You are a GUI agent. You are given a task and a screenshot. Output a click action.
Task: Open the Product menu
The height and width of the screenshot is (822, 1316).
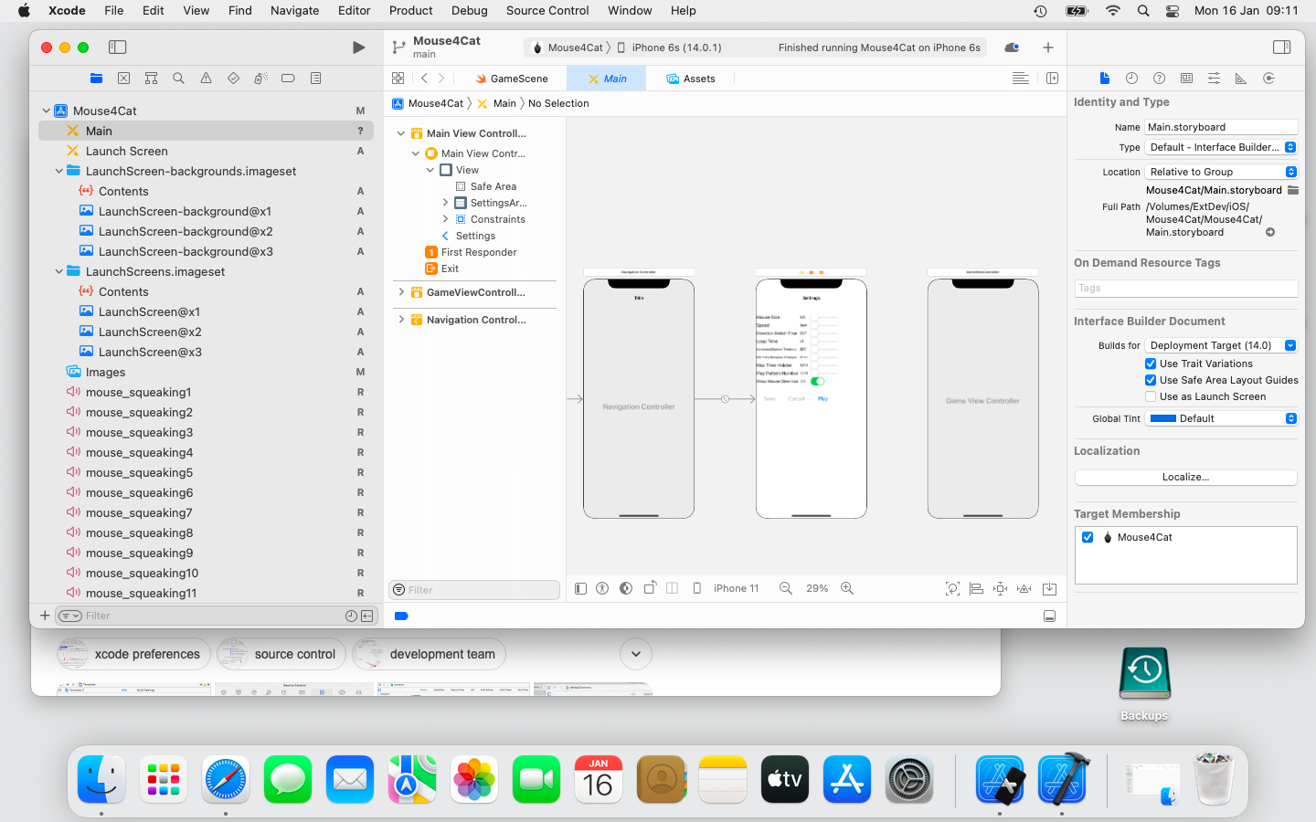tap(410, 11)
